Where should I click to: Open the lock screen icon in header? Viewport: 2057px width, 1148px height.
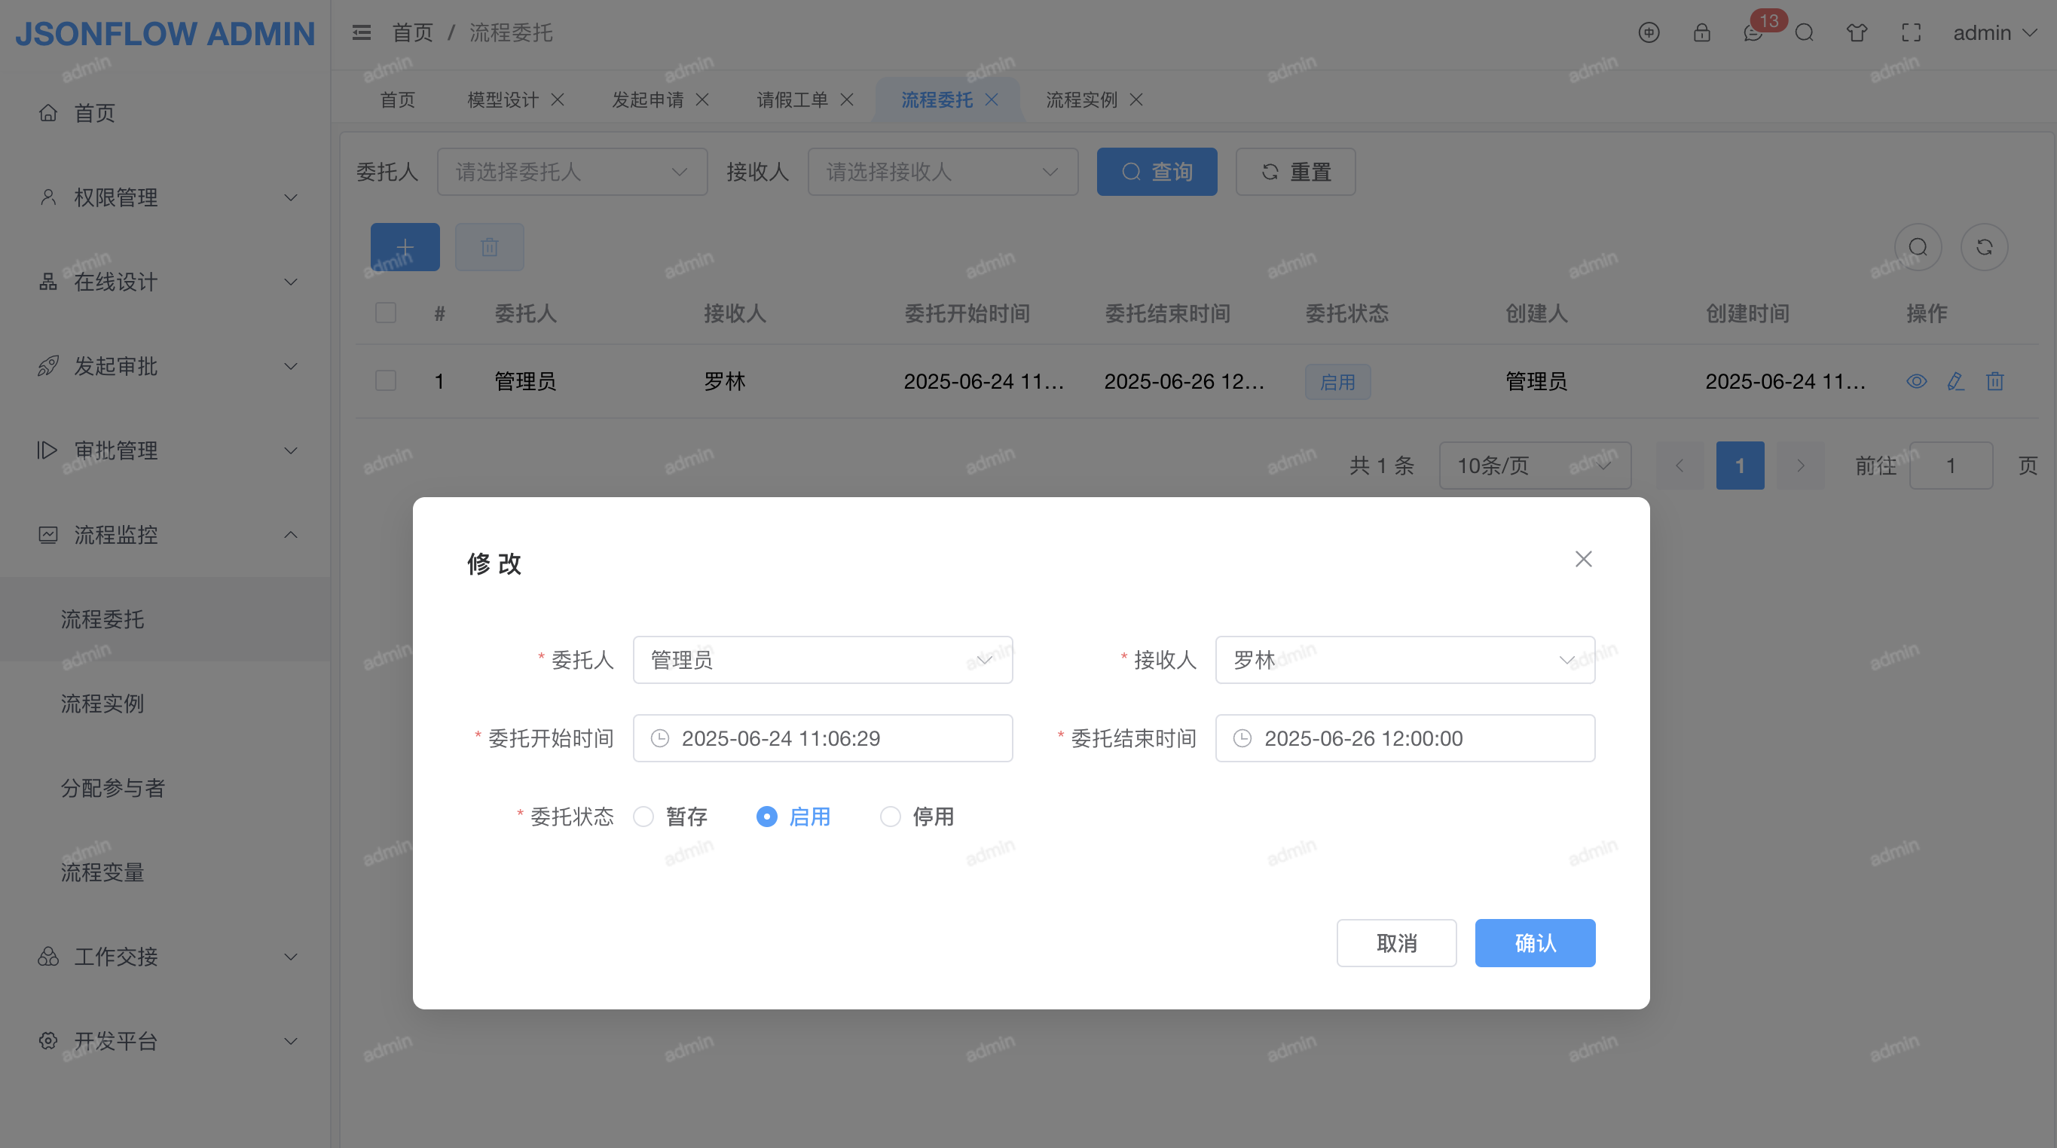point(1701,32)
